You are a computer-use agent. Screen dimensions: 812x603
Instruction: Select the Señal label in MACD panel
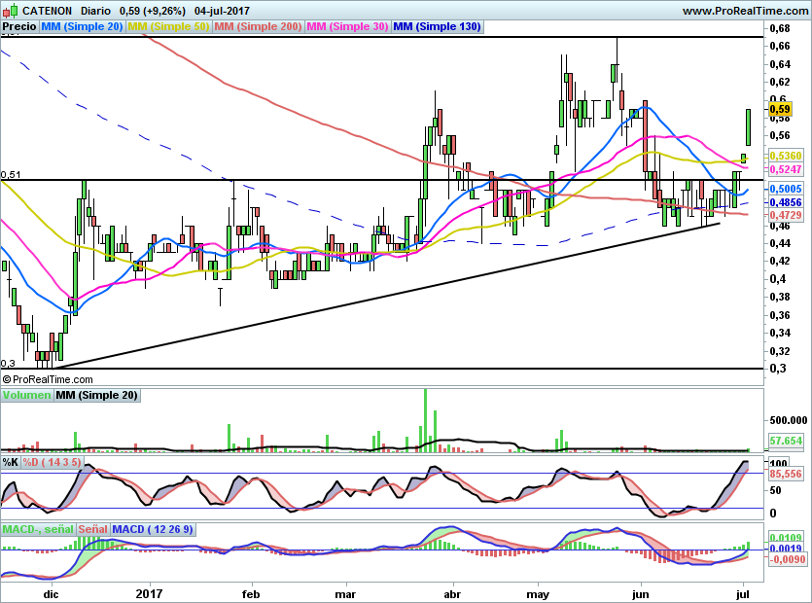(92, 529)
